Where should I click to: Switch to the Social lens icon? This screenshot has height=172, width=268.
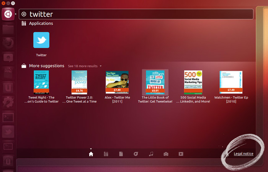pyautogui.click(x=136, y=154)
